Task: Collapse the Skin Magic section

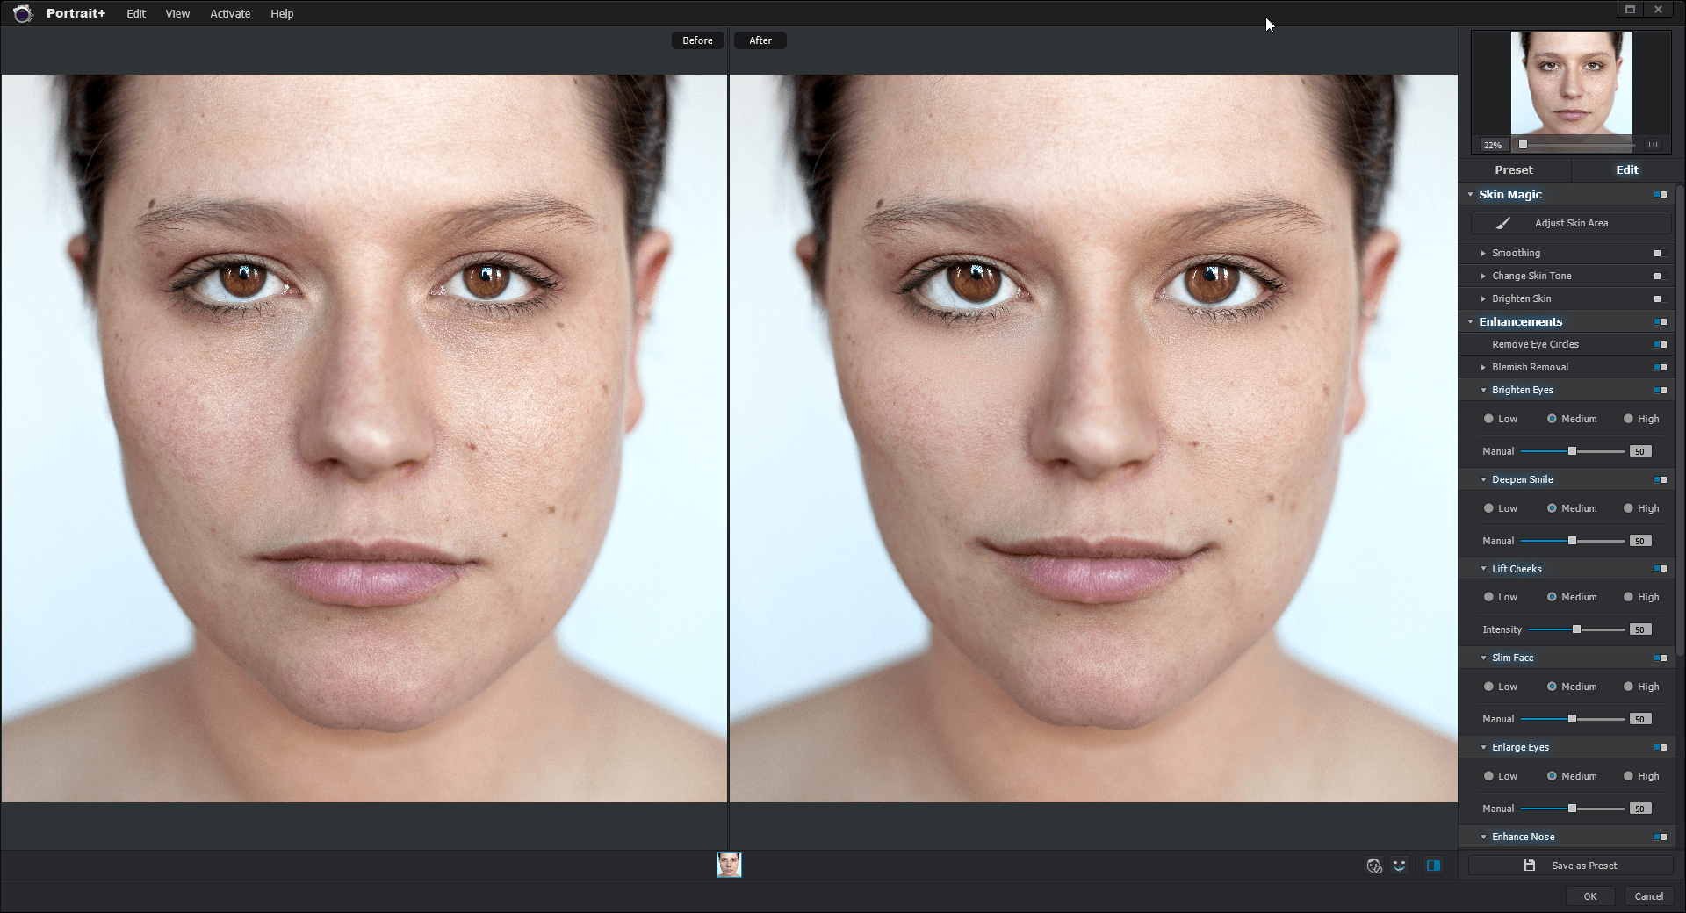Action: coord(1470,194)
